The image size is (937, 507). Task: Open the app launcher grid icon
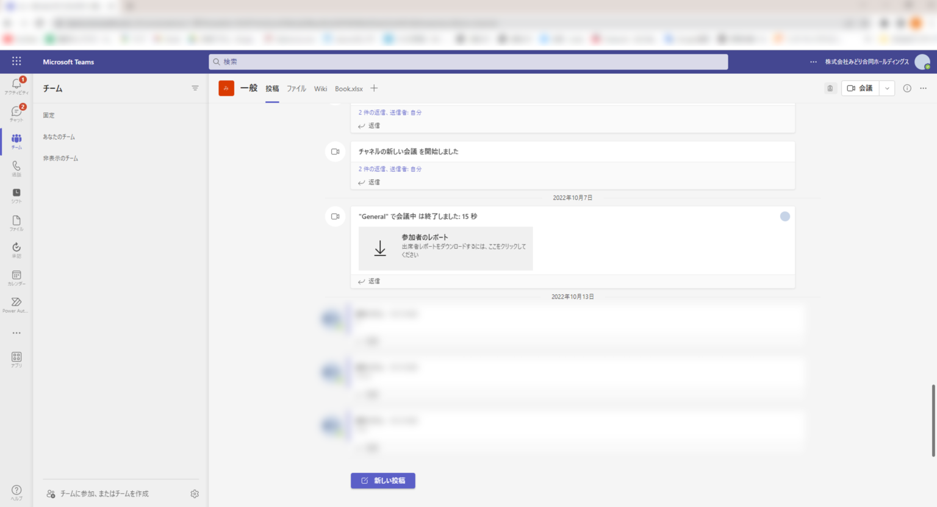pos(16,62)
